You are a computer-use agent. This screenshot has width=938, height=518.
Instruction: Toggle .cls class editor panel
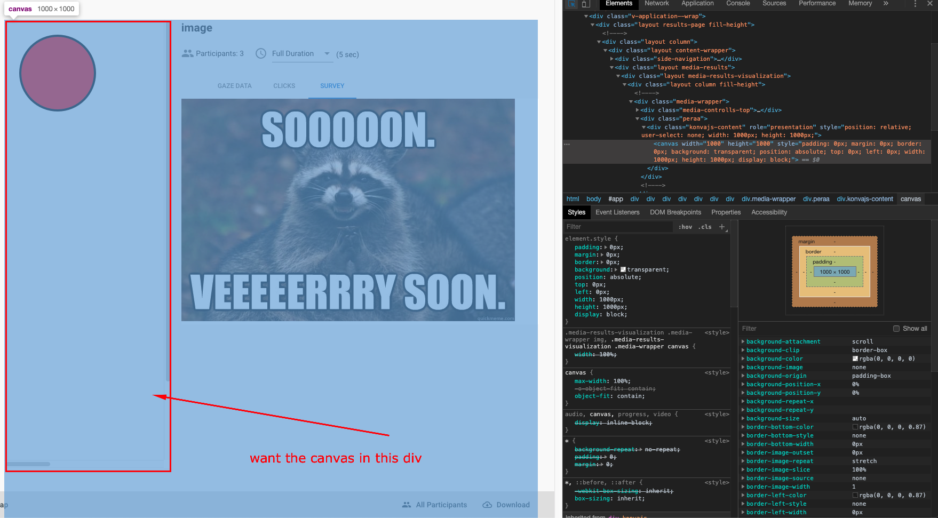pyautogui.click(x=705, y=227)
